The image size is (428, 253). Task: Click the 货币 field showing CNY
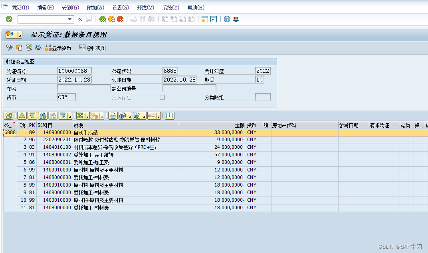pyautogui.click(x=66, y=97)
